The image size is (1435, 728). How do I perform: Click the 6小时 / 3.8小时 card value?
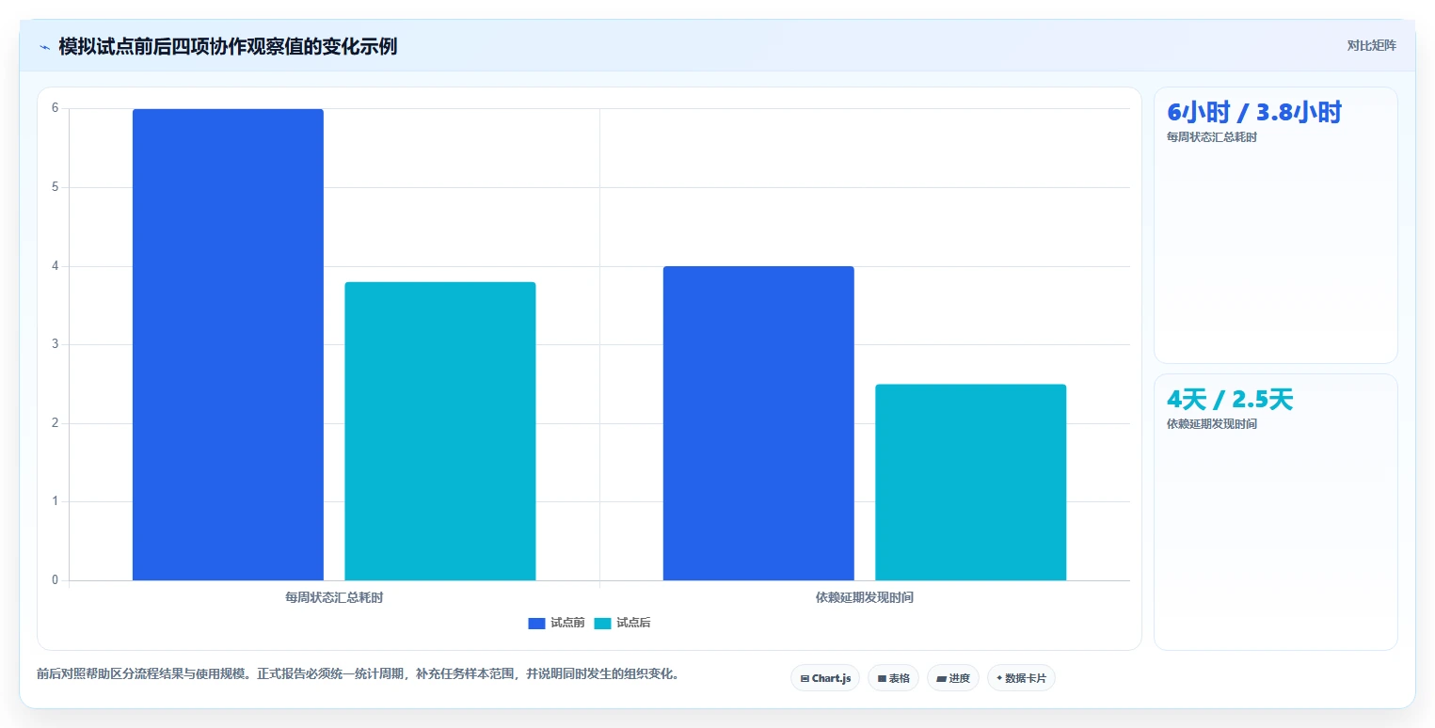pyautogui.click(x=1254, y=112)
